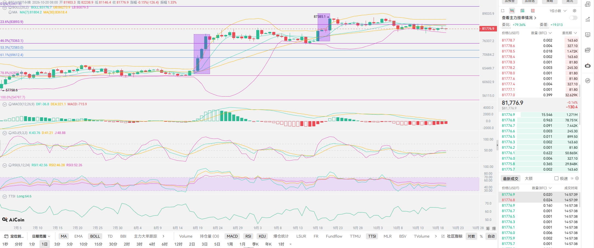The height and width of the screenshot is (248, 594).
Task: Select combined buy/sell order book view icon
Action: 512,11
